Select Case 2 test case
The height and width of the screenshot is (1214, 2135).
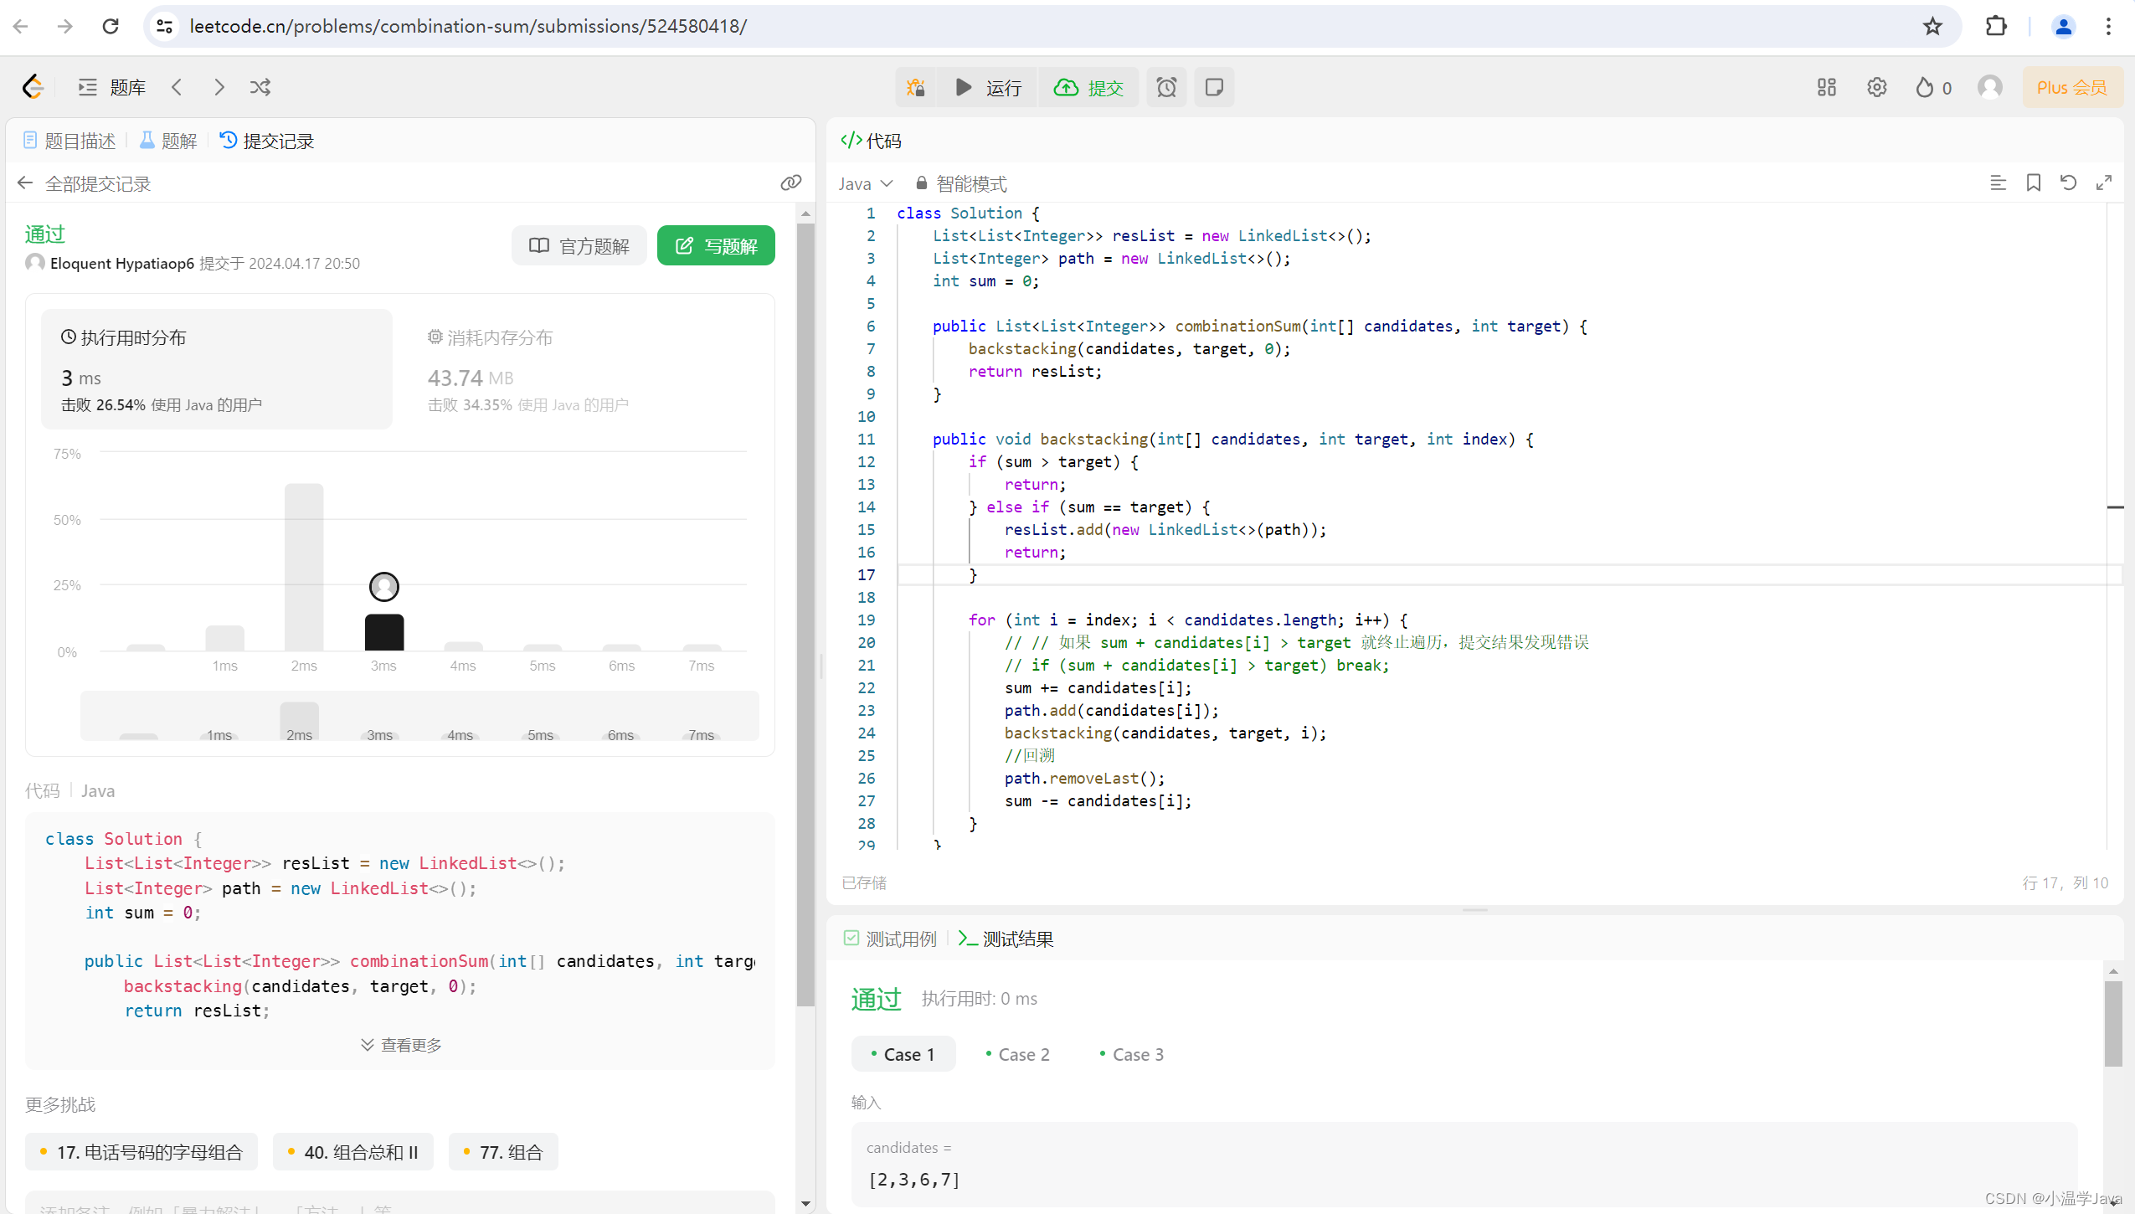click(1018, 1054)
